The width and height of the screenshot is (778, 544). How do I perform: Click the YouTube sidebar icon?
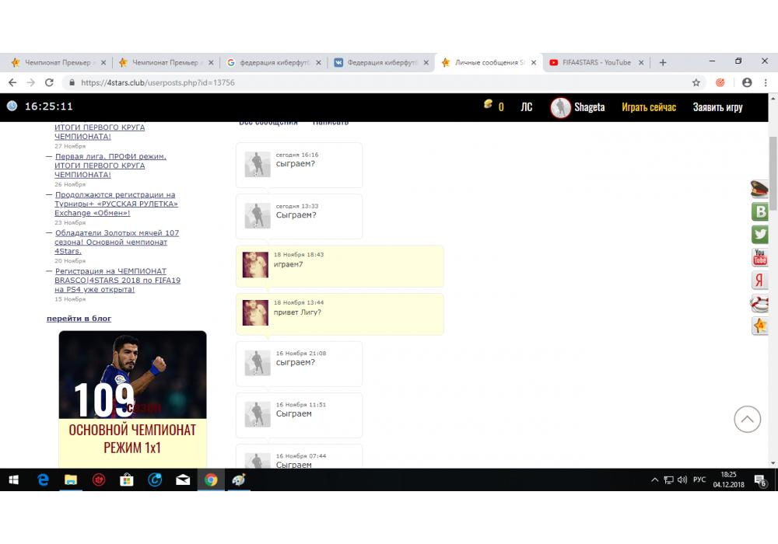point(760,257)
